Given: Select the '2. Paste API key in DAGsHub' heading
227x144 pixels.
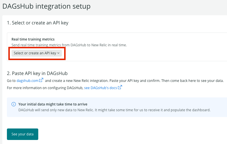Looking at the screenshot, I should point(37,73).
